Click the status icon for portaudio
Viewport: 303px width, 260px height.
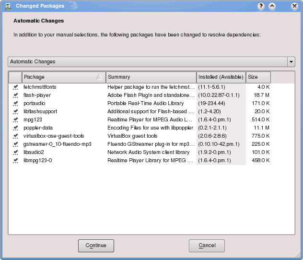tap(15, 104)
